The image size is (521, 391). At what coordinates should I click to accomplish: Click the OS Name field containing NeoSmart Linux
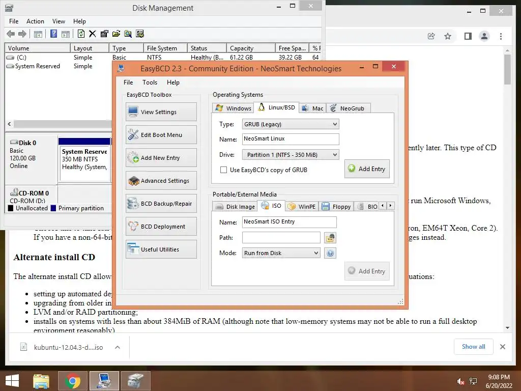(x=291, y=139)
